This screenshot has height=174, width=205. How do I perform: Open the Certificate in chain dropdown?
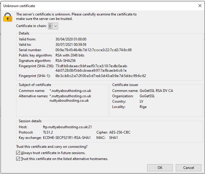click(x=53, y=26)
